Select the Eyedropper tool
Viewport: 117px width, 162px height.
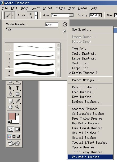click(18, 101)
